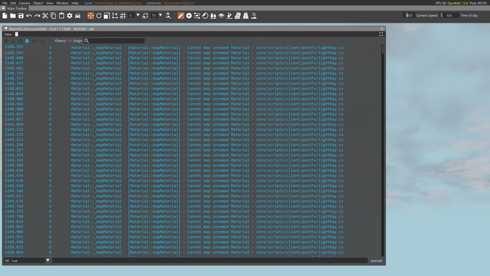This screenshot has width=490, height=276.
Task: Paste from clipboard with the clipboard icon
Action: click(x=62, y=16)
